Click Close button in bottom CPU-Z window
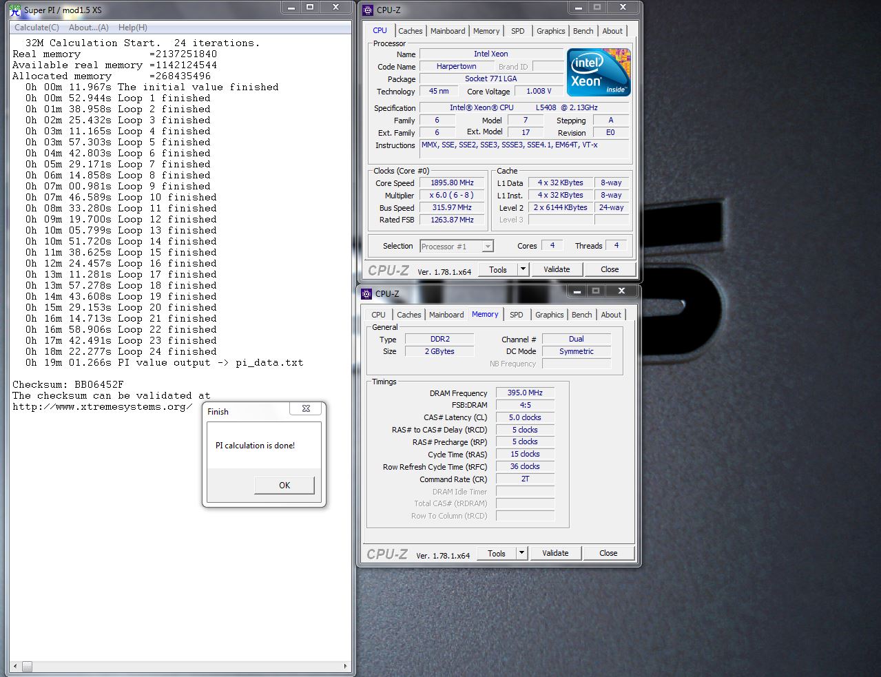881x677 pixels. [x=608, y=553]
